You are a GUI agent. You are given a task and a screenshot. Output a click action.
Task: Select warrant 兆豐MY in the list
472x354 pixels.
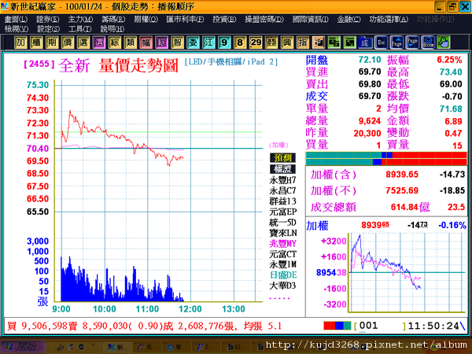pos(282,243)
